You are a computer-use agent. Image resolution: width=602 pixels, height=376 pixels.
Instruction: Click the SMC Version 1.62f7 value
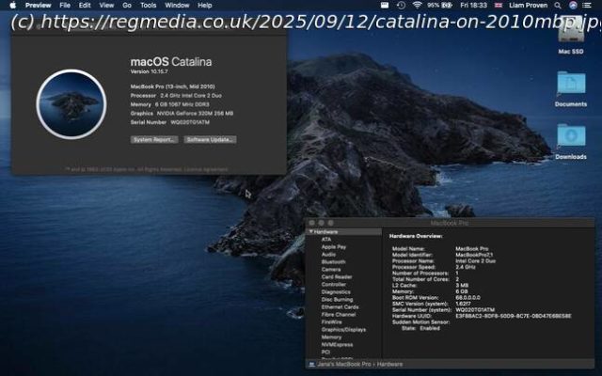[463, 304]
